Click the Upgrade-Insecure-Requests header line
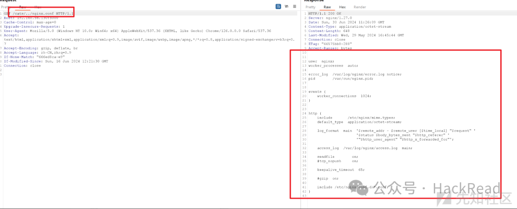 34,26
